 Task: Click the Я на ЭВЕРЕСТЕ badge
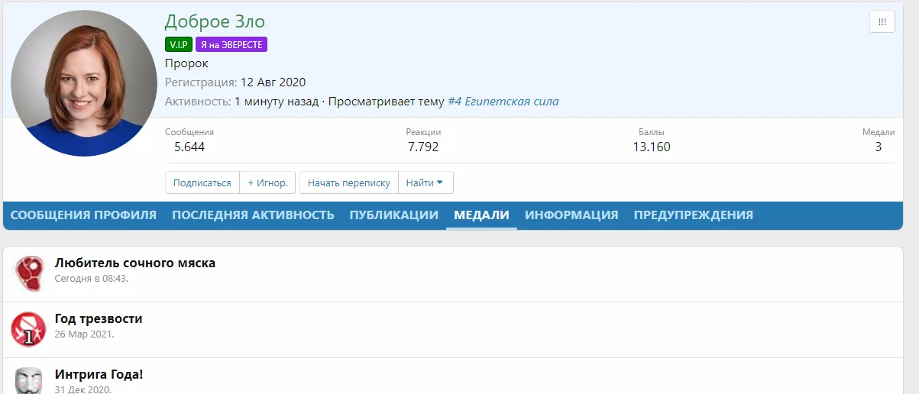(x=231, y=45)
